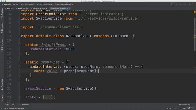Click the extends keyword on line 9
Image resolution: width=196 pixels, height=110 pixels.
pos(101,36)
